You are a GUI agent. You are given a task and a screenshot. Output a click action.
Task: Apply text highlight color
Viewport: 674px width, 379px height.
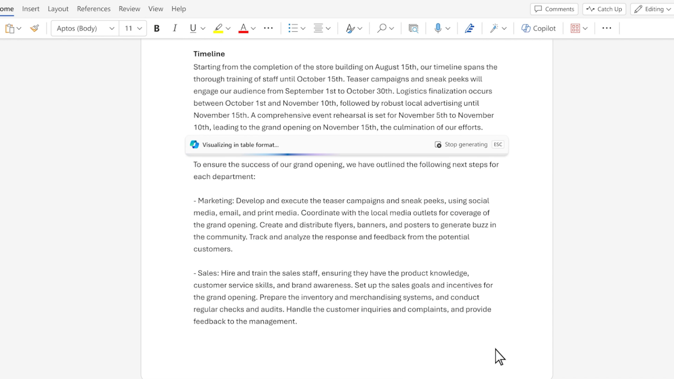point(218,28)
